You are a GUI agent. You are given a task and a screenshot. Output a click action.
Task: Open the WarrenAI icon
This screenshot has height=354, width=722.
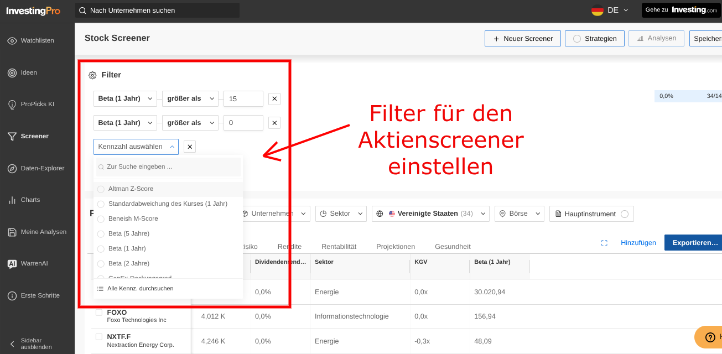pos(12,264)
